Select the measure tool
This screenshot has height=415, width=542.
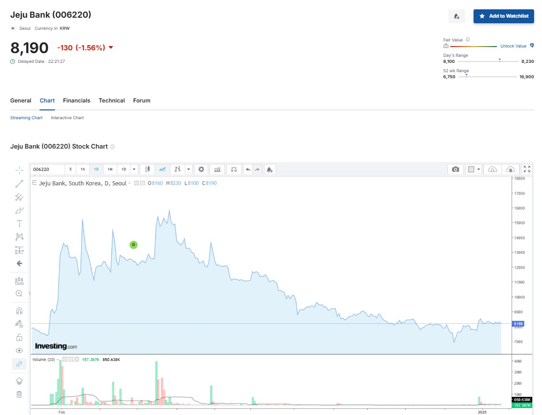(x=20, y=280)
